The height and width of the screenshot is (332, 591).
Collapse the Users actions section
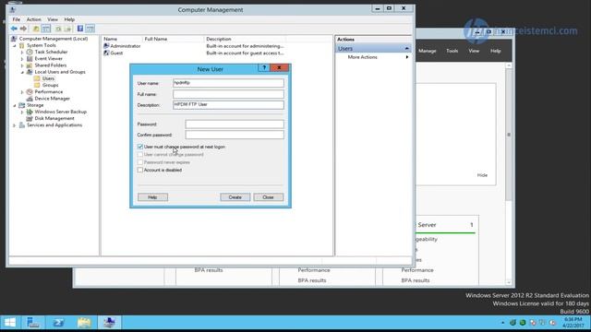click(406, 49)
